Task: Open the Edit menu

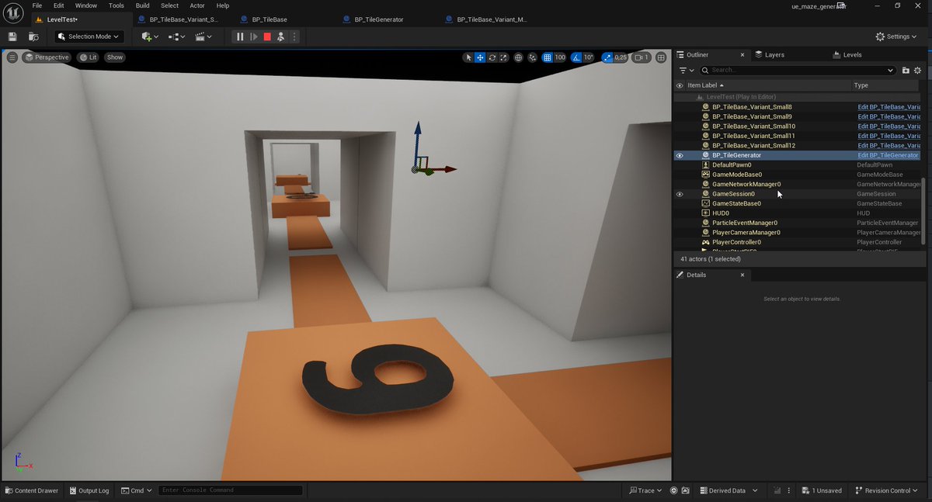Action: [59, 5]
